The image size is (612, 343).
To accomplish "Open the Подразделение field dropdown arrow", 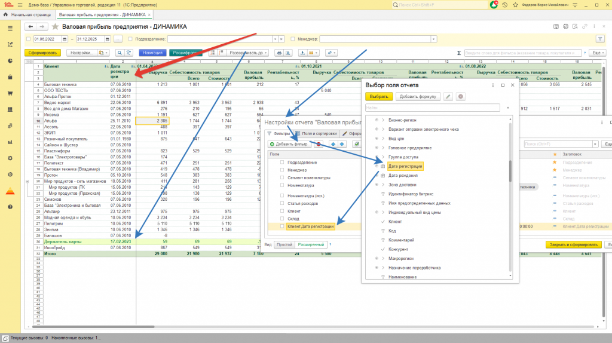I will point(275,39).
